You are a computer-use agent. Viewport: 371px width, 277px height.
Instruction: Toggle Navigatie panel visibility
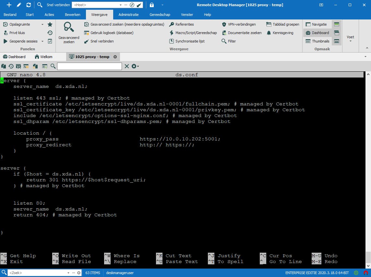click(x=316, y=24)
